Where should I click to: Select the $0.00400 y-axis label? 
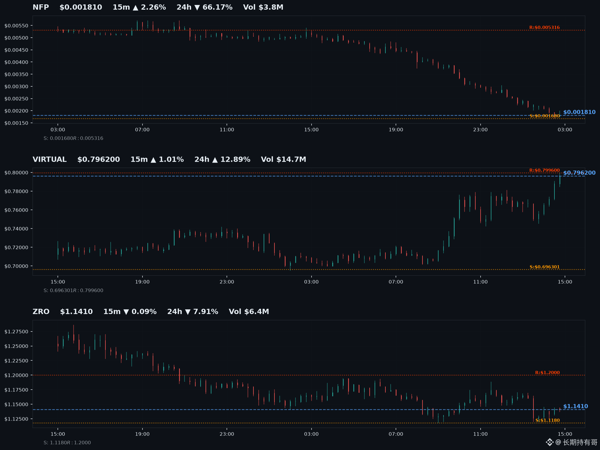[x=16, y=62]
